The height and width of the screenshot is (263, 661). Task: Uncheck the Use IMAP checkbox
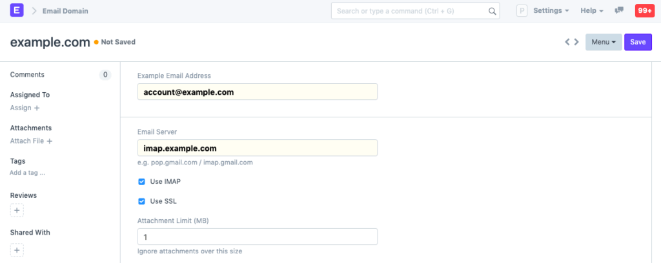[141, 182]
